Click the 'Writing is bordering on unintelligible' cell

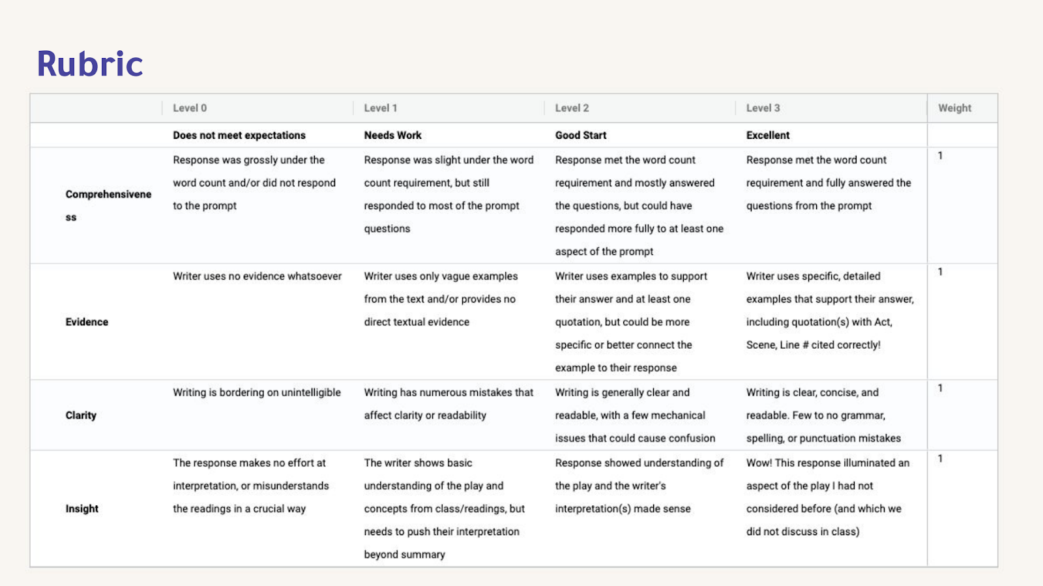[257, 392]
